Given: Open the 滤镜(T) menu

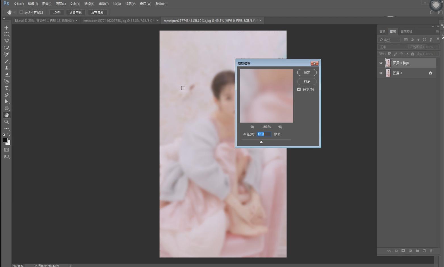Looking at the screenshot, I should coord(103,4).
